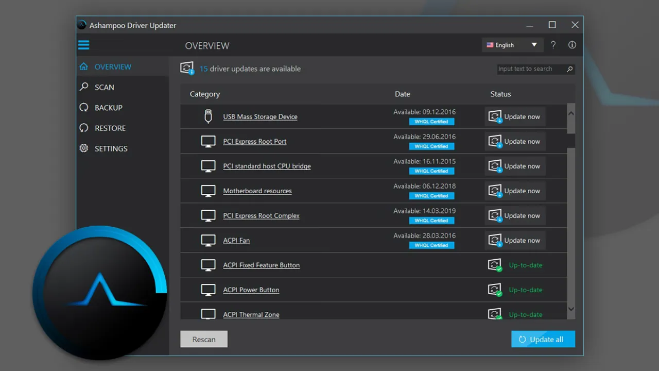
Task: Click the Rescan button
Action: tap(204, 339)
